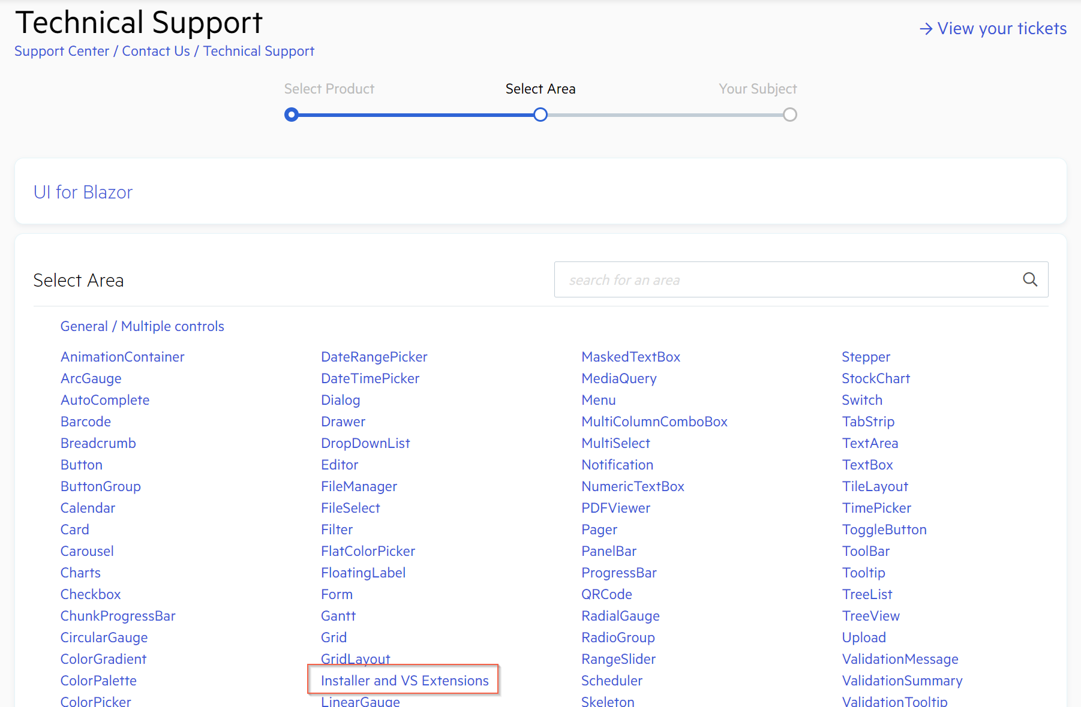Select ChunkProgressBar area
This screenshot has height=707, width=1081.
118,616
